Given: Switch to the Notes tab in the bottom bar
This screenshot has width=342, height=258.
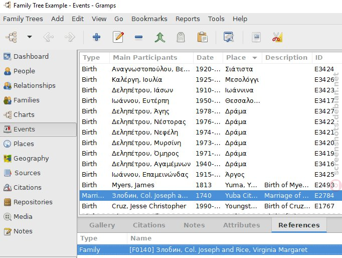Looking at the screenshot, I should click(194, 225).
